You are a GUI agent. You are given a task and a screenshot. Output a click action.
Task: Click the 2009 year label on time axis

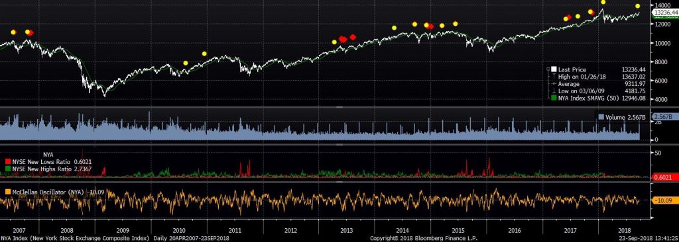(x=123, y=231)
